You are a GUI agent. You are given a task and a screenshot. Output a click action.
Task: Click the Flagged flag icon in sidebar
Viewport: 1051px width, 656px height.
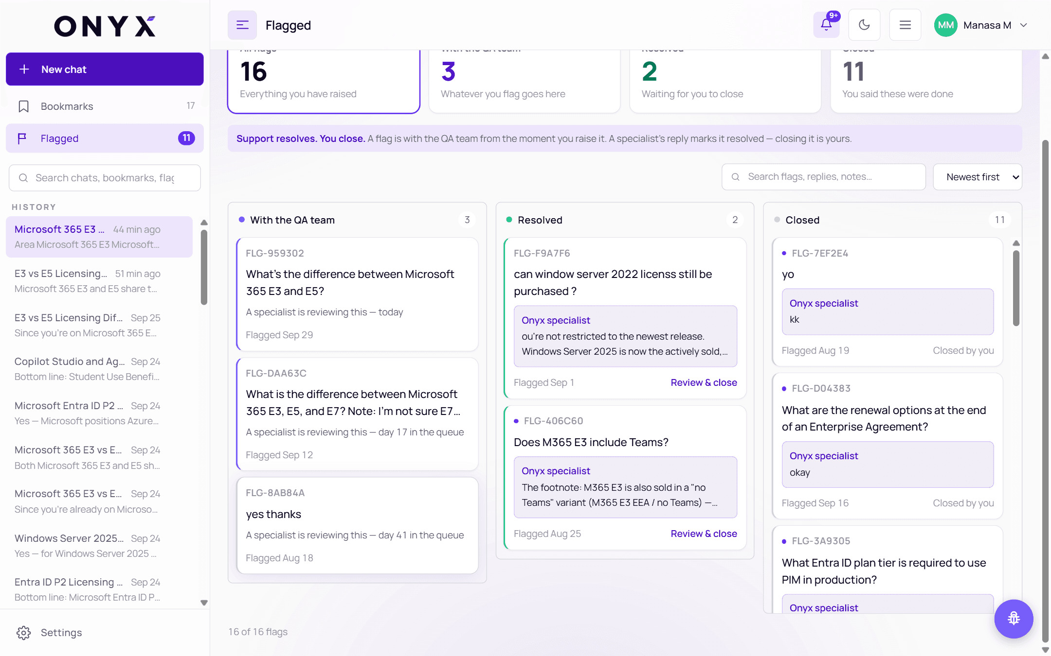click(x=22, y=138)
